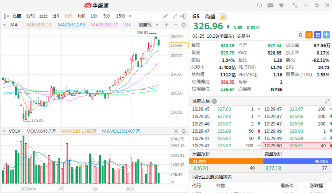The height and width of the screenshot is (193, 332).
Task: Sort by 代码 column header
Action: click(x=196, y=185)
